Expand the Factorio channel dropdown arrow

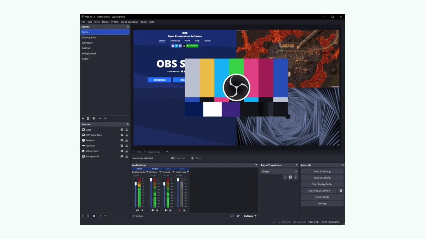tap(173, 172)
